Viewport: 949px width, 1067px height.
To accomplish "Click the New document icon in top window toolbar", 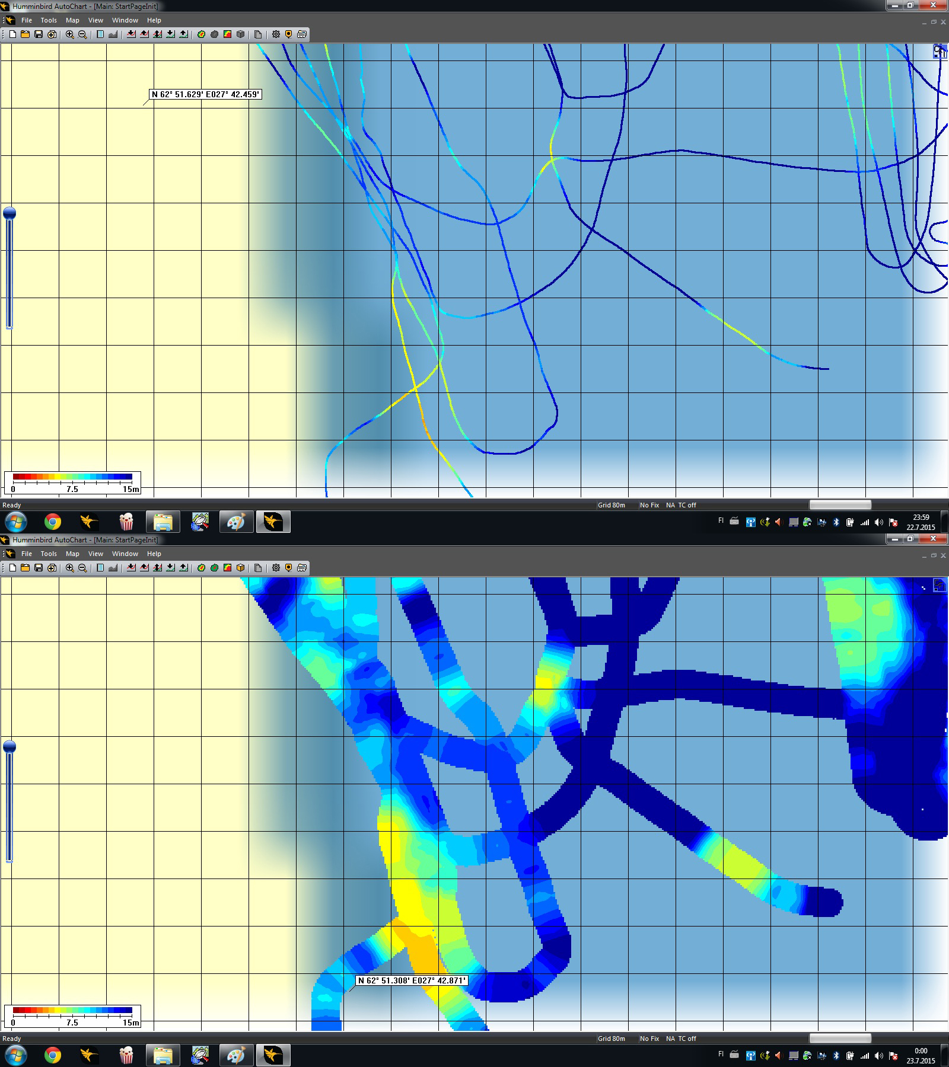I will tap(12, 34).
